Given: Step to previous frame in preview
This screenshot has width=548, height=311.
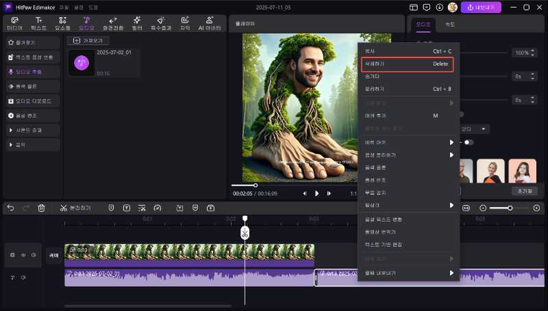Looking at the screenshot, I should [x=305, y=193].
